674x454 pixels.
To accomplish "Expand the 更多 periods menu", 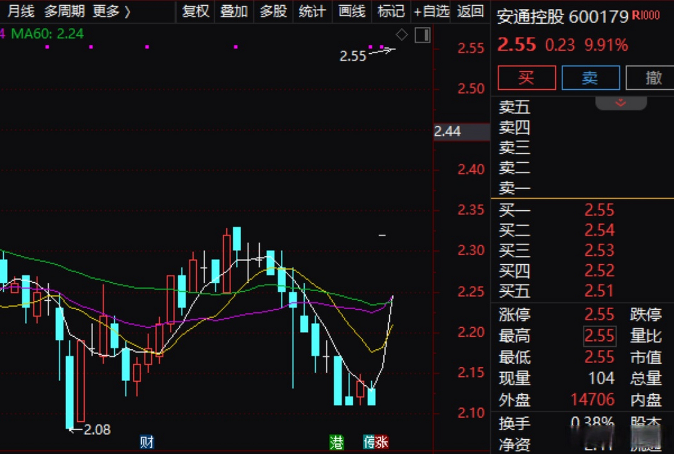I will click(x=111, y=11).
